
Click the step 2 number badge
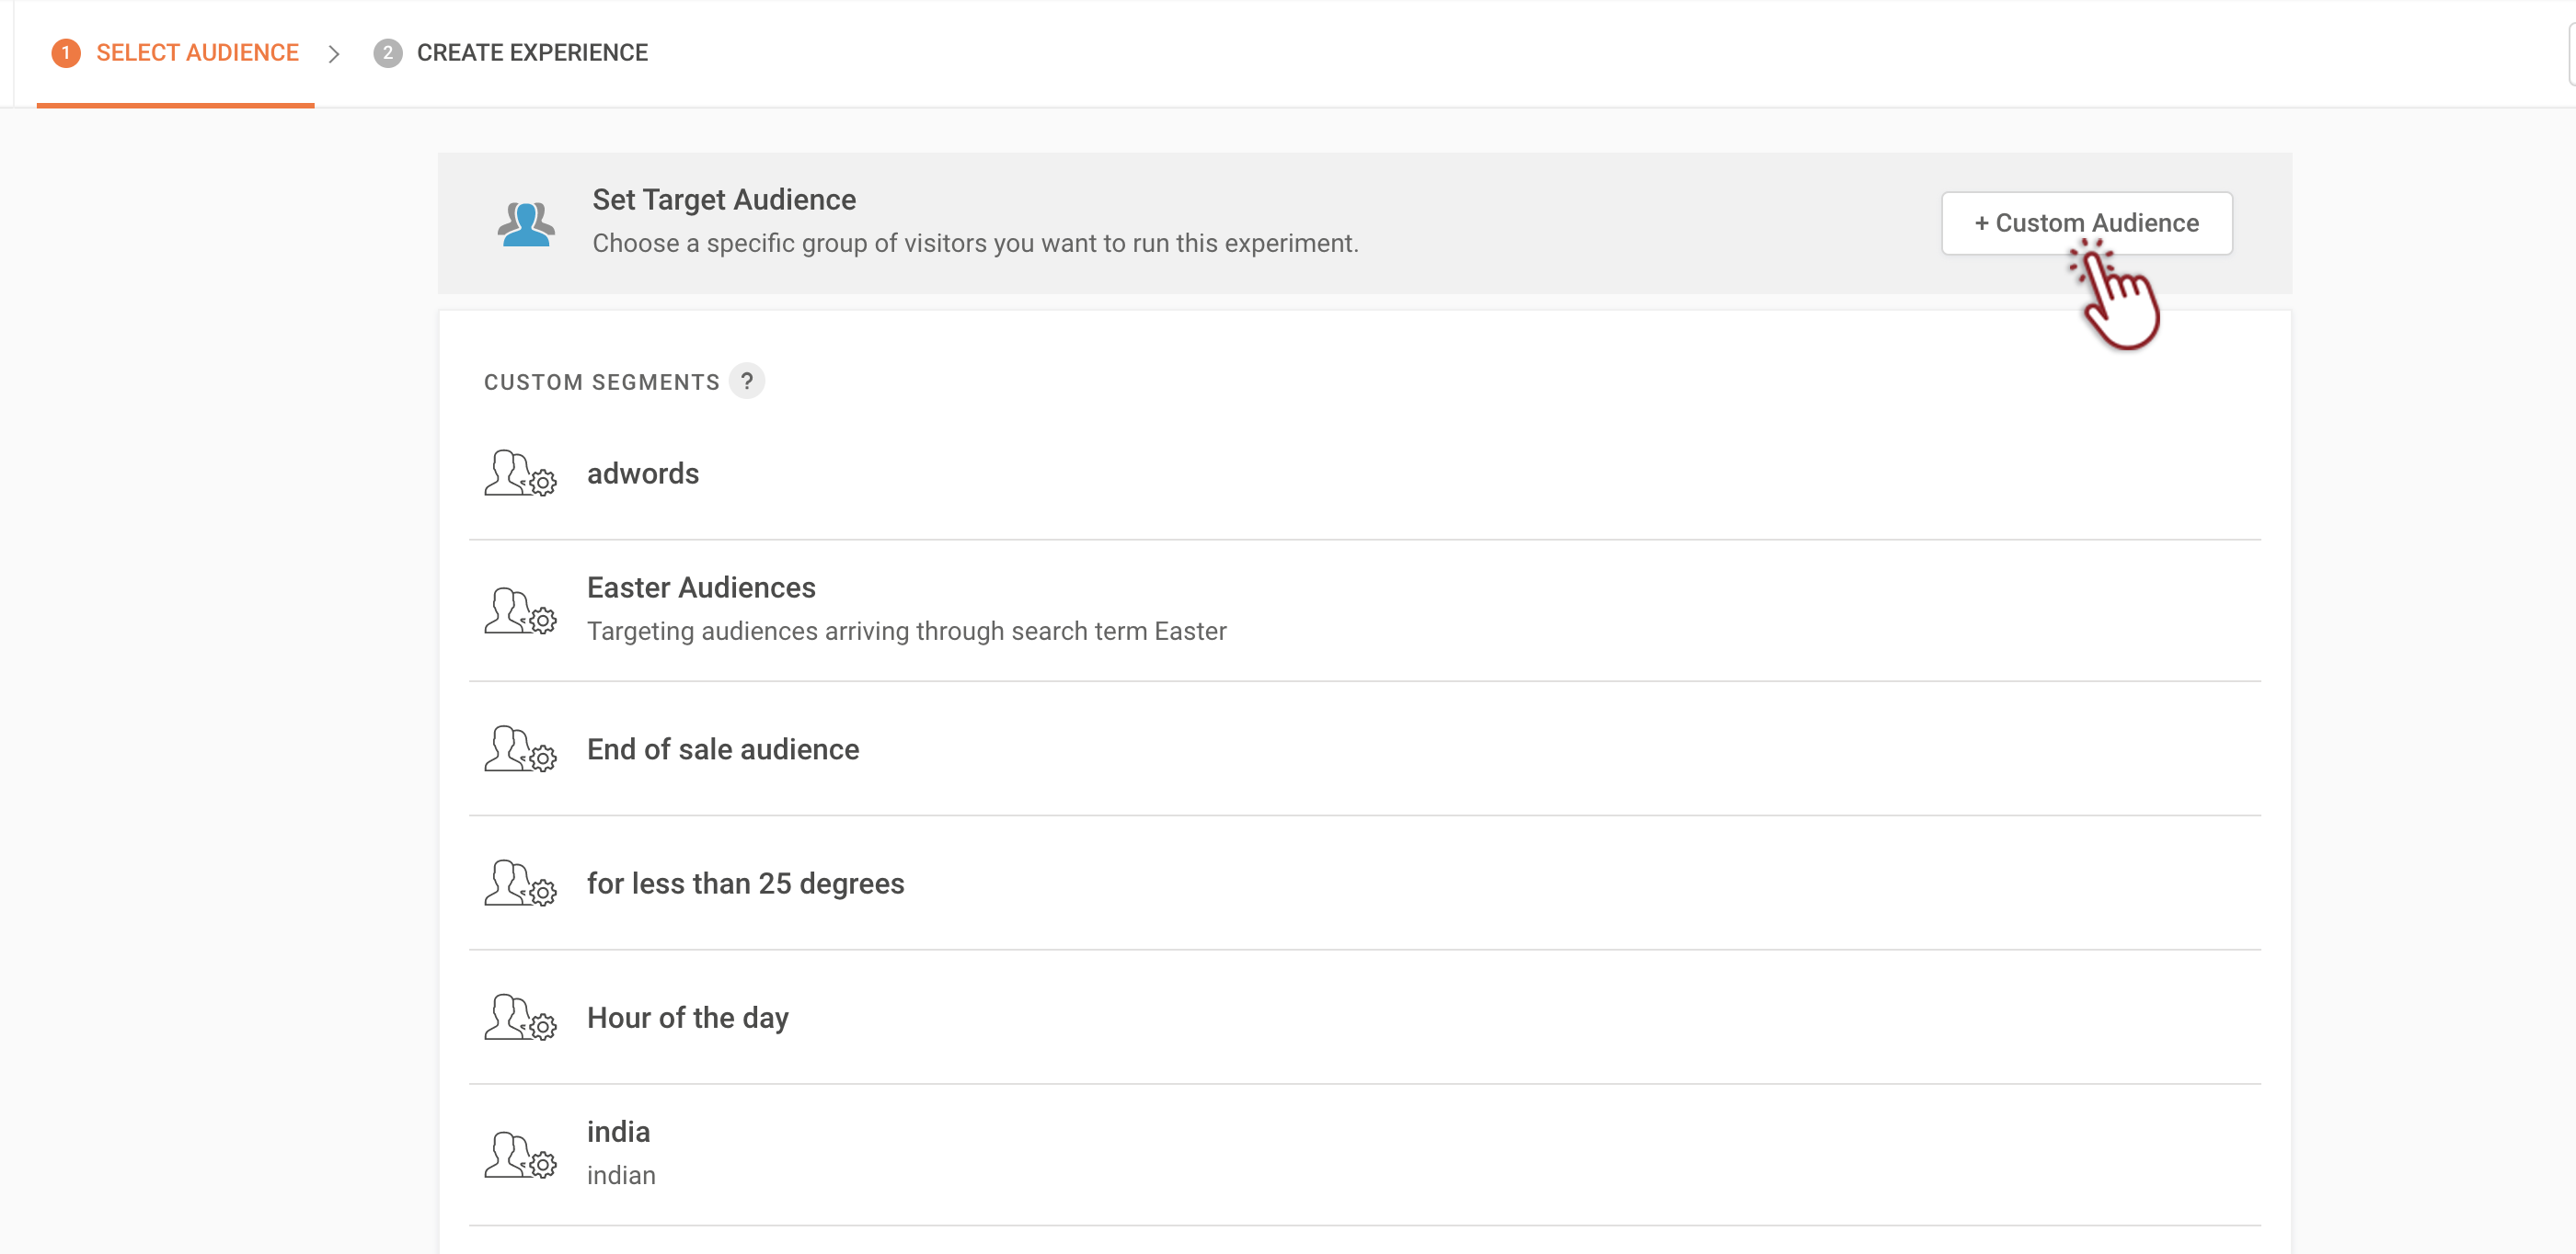[x=388, y=53]
